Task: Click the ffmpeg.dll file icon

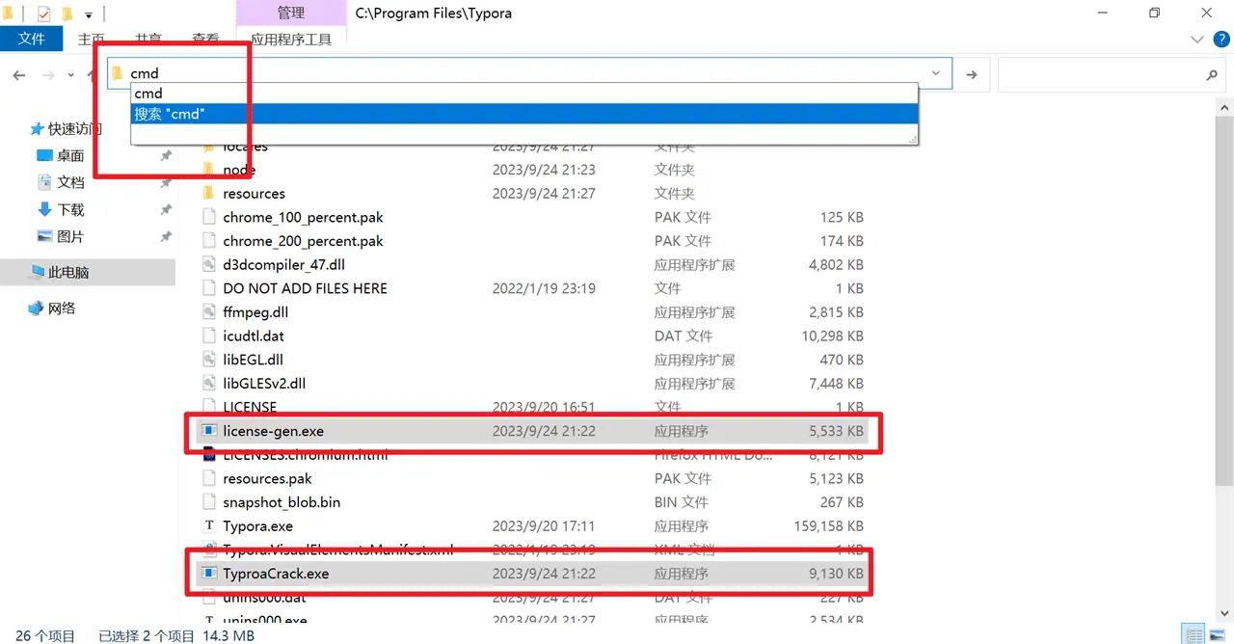Action: (209, 312)
